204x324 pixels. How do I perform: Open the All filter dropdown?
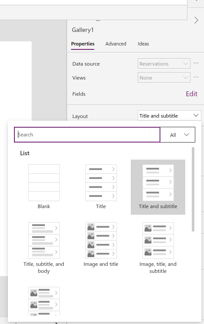coord(177,135)
